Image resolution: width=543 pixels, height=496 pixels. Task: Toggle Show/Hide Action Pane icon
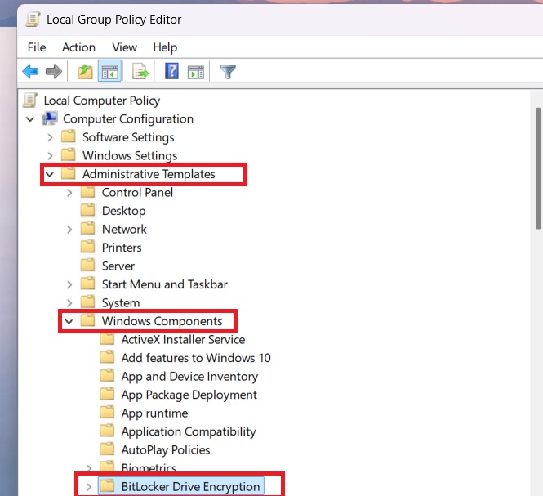point(196,72)
